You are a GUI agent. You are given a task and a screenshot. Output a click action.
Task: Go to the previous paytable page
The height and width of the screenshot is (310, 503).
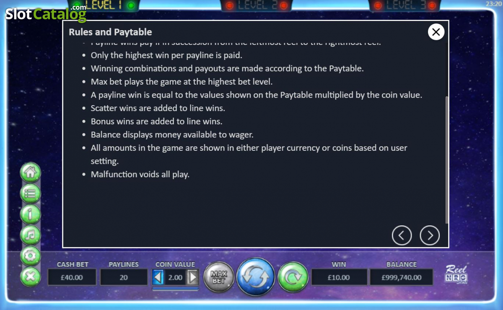[402, 235]
